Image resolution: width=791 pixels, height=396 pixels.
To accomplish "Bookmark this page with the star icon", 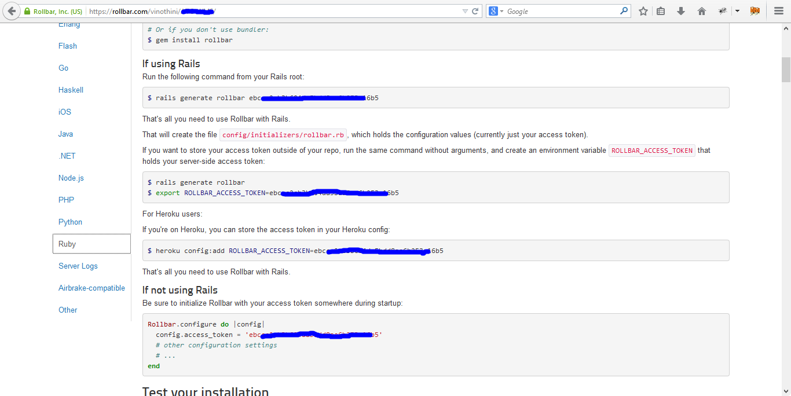I will 643,11.
